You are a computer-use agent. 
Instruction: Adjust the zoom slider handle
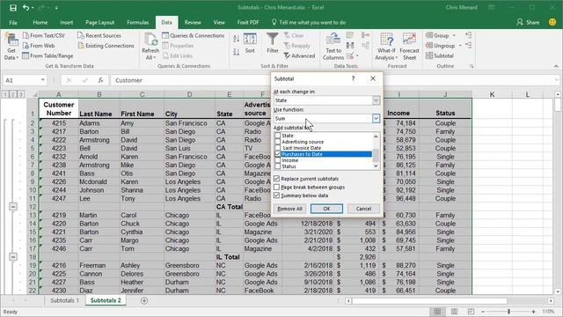click(508, 311)
